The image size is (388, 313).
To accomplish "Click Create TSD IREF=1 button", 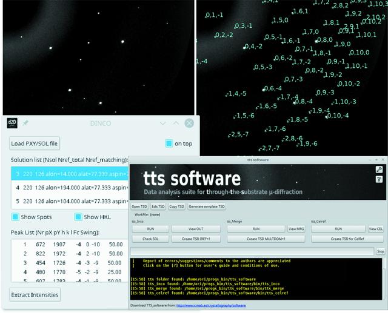I will [196, 239].
